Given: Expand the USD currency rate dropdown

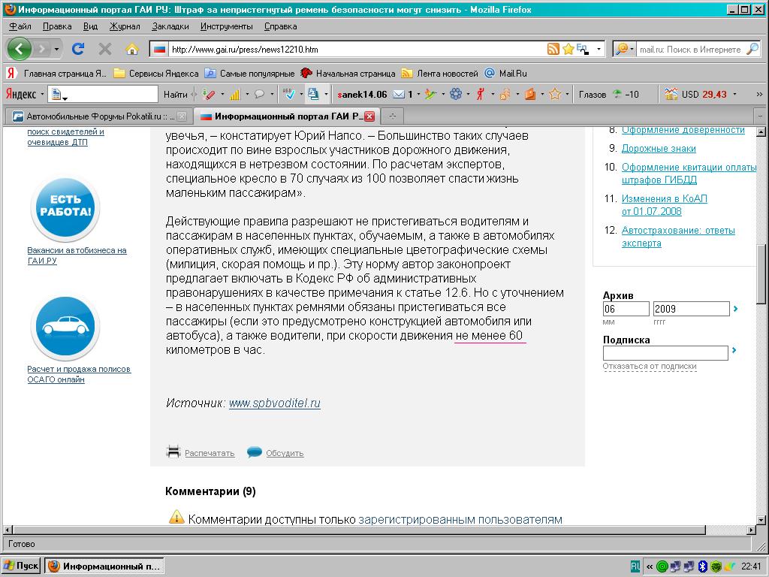Looking at the screenshot, I should click(734, 94).
